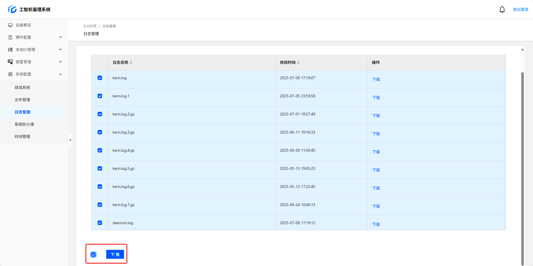Expand the 硬件配置 menu chevron
Screen dimensions: 533x266
pyautogui.click(x=60, y=37)
